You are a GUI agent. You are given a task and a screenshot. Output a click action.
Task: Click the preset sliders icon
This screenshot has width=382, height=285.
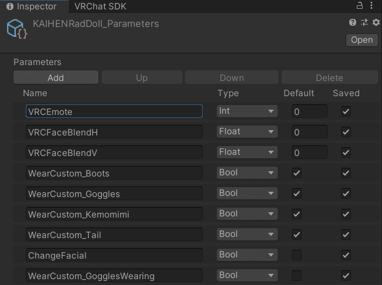coord(364,22)
